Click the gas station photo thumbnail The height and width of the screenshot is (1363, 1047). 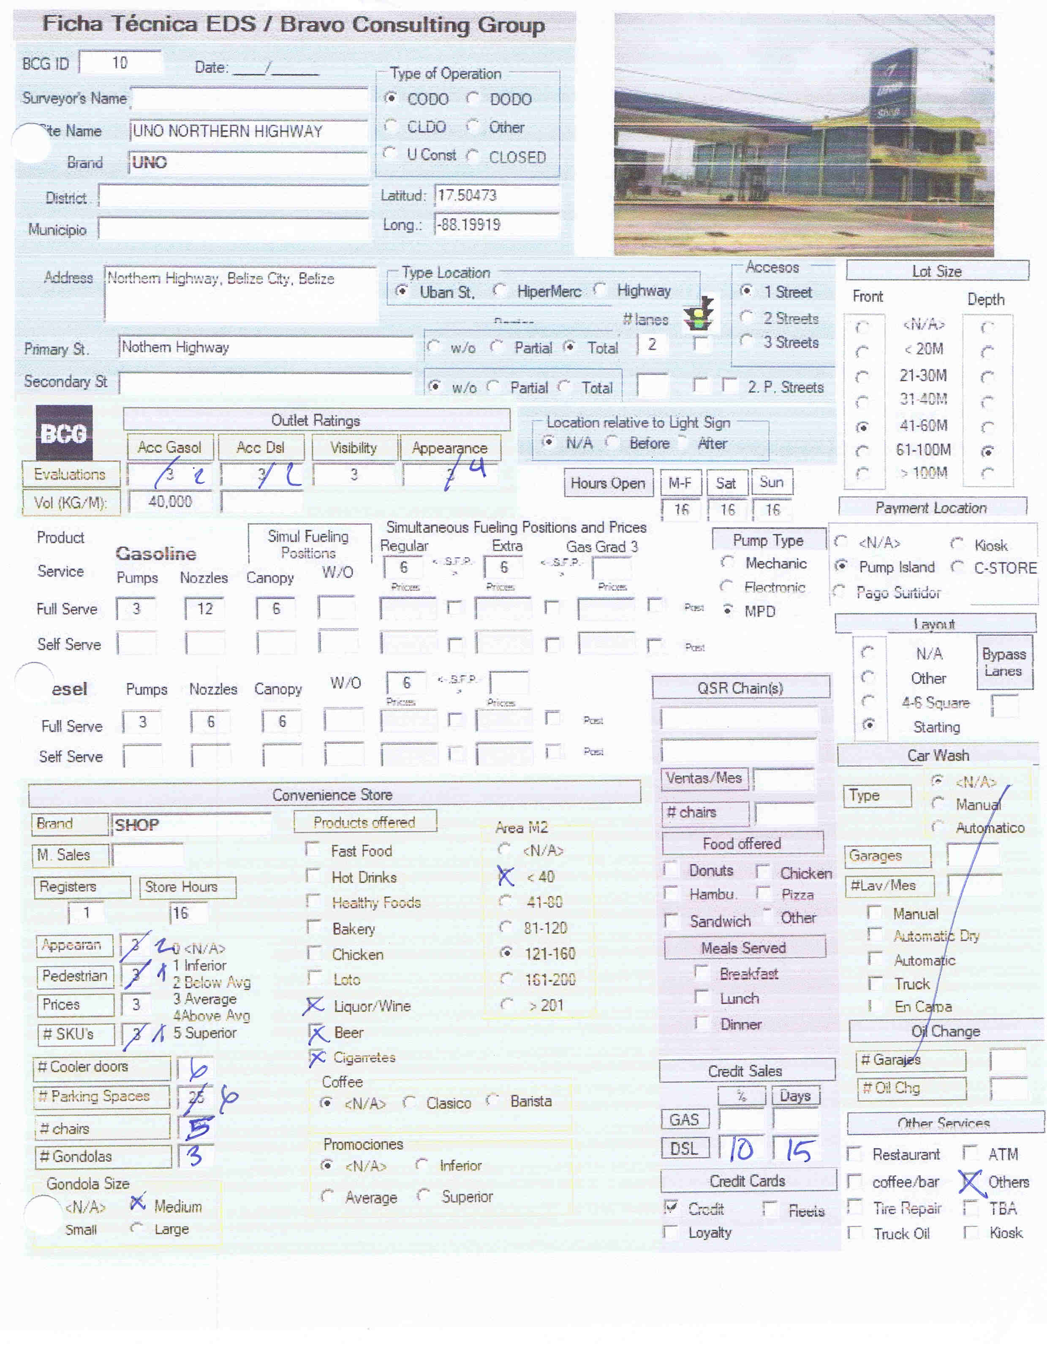[x=803, y=135]
